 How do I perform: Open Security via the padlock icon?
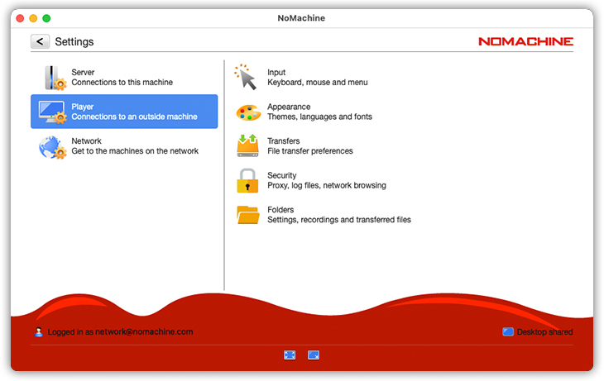248,180
